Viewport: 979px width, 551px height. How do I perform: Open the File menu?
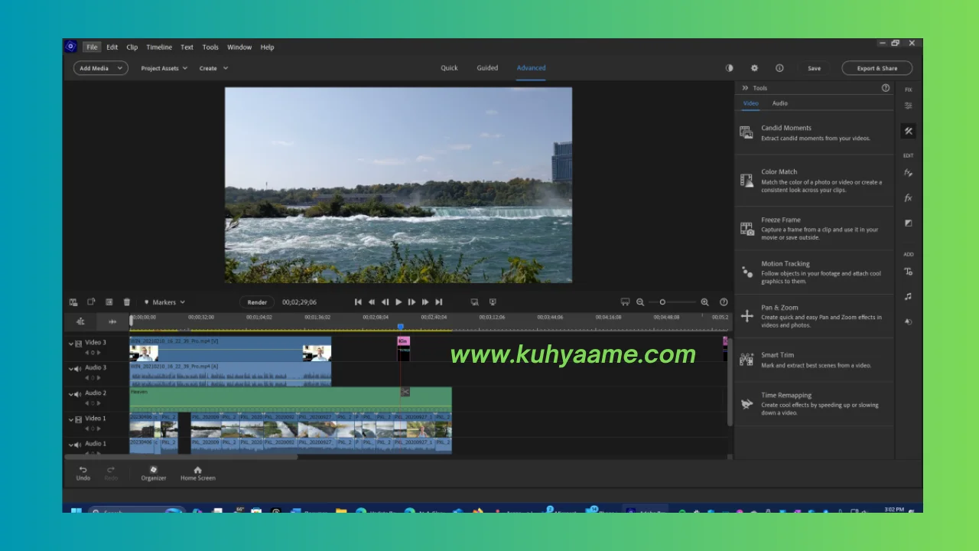point(92,47)
